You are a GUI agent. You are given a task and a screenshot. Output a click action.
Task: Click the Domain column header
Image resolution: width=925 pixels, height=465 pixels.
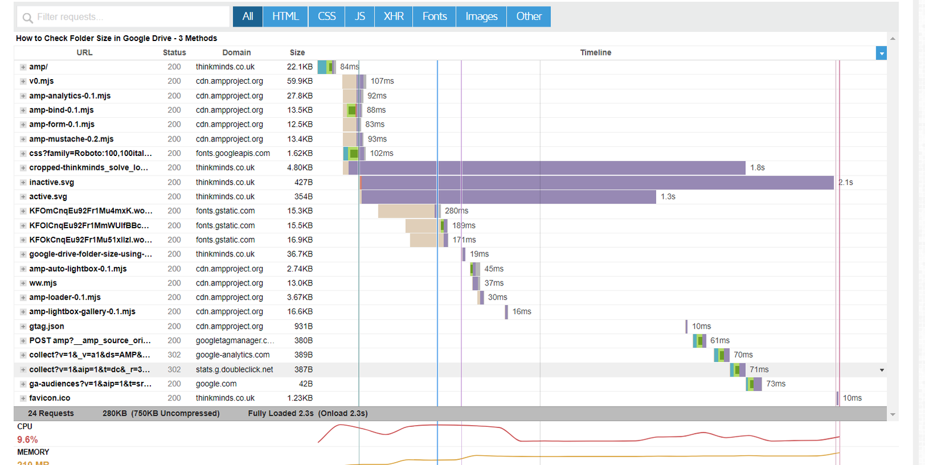pyautogui.click(x=236, y=53)
